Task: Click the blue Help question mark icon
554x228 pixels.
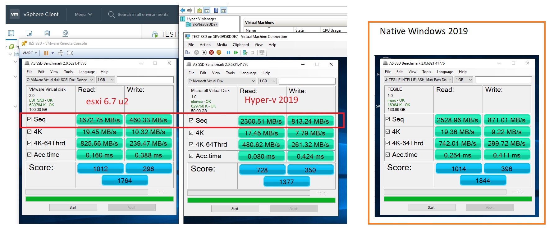Action: (x=216, y=10)
